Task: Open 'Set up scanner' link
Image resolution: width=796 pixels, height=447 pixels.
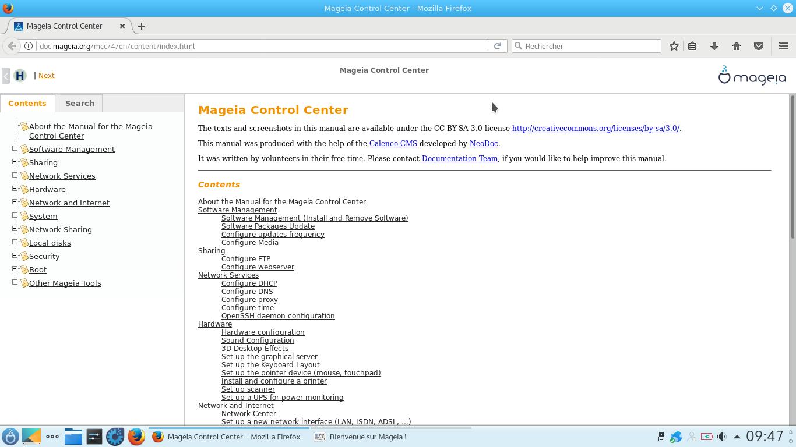Action: pos(248,389)
